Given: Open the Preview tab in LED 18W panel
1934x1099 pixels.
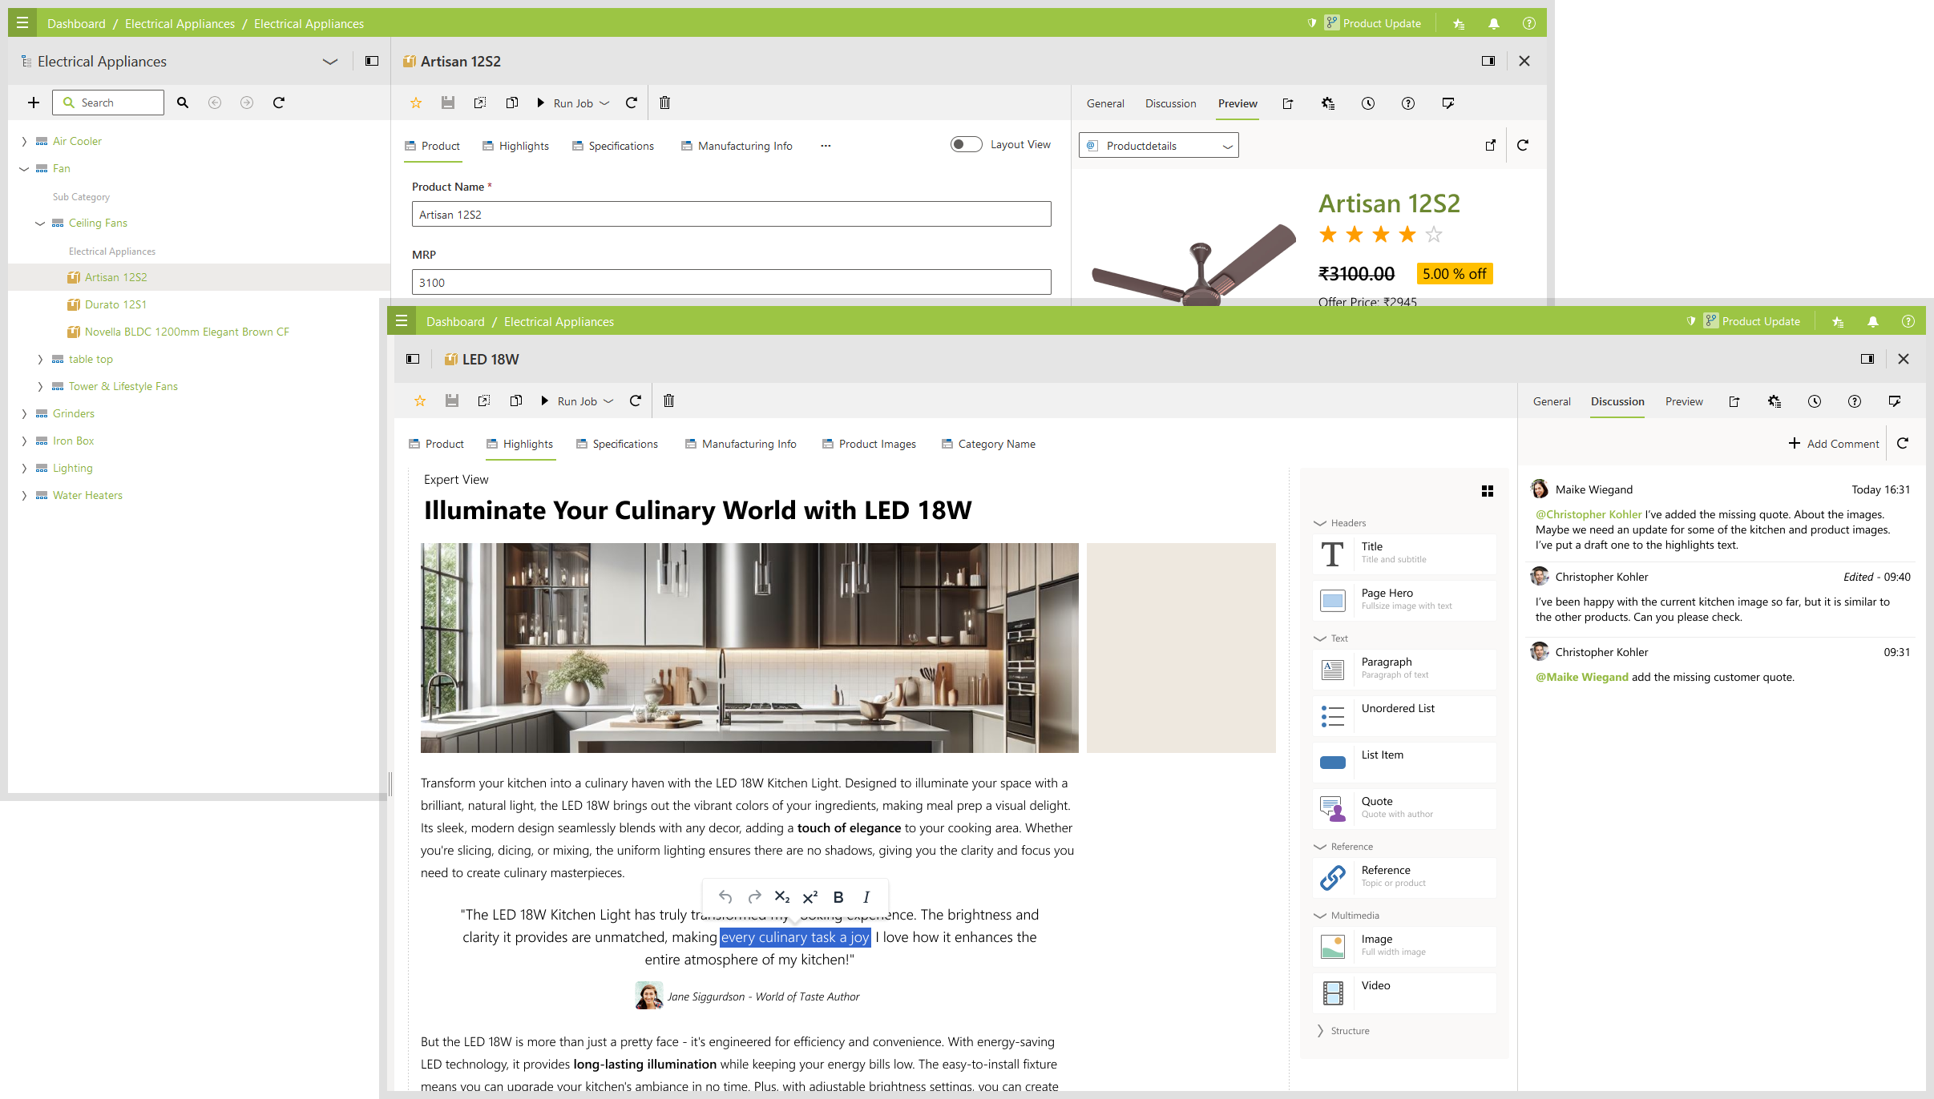Looking at the screenshot, I should (x=1683, y=401).
